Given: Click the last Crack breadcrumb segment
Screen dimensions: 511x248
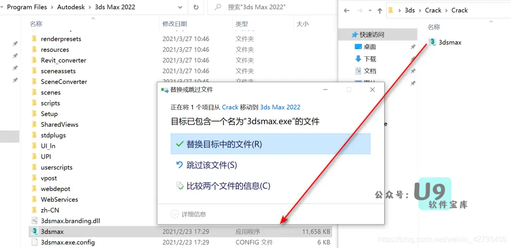Looking at the screenshot, I should click(x=459, y=10).
